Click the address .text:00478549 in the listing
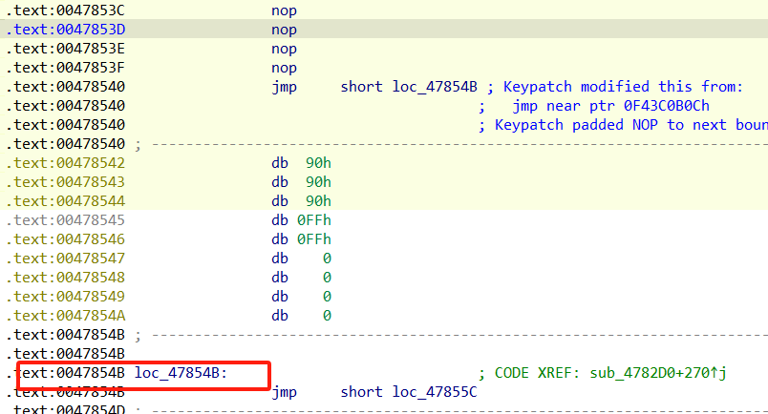The image size is (768, 414). tap(65, 297)
